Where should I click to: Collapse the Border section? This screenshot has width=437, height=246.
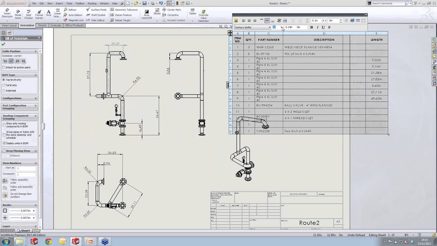[x=36, y=205]
